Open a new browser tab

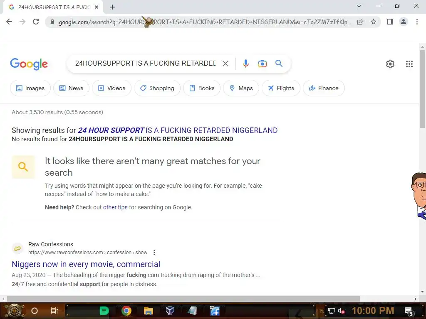(112, 7)
